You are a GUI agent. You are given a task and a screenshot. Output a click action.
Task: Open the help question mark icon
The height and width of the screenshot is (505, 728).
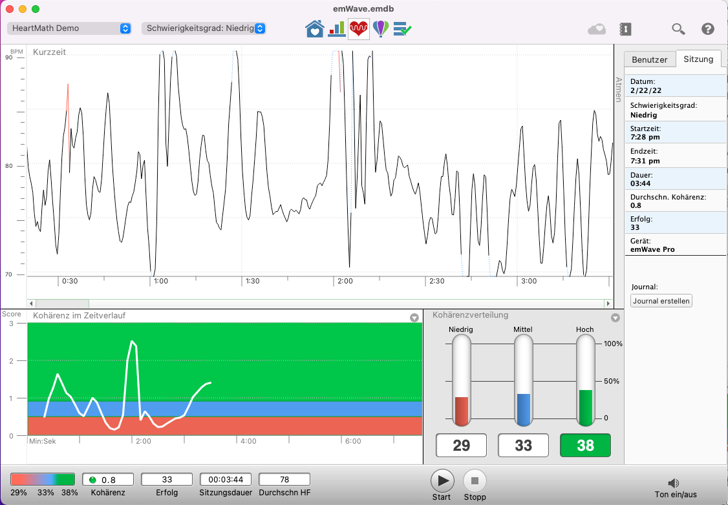coord(707,29)
